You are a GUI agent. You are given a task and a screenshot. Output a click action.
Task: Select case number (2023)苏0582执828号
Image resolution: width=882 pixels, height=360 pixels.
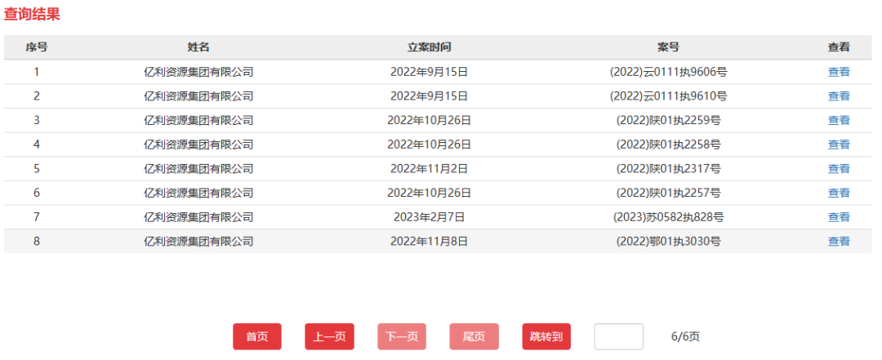(x=668, y=217)
